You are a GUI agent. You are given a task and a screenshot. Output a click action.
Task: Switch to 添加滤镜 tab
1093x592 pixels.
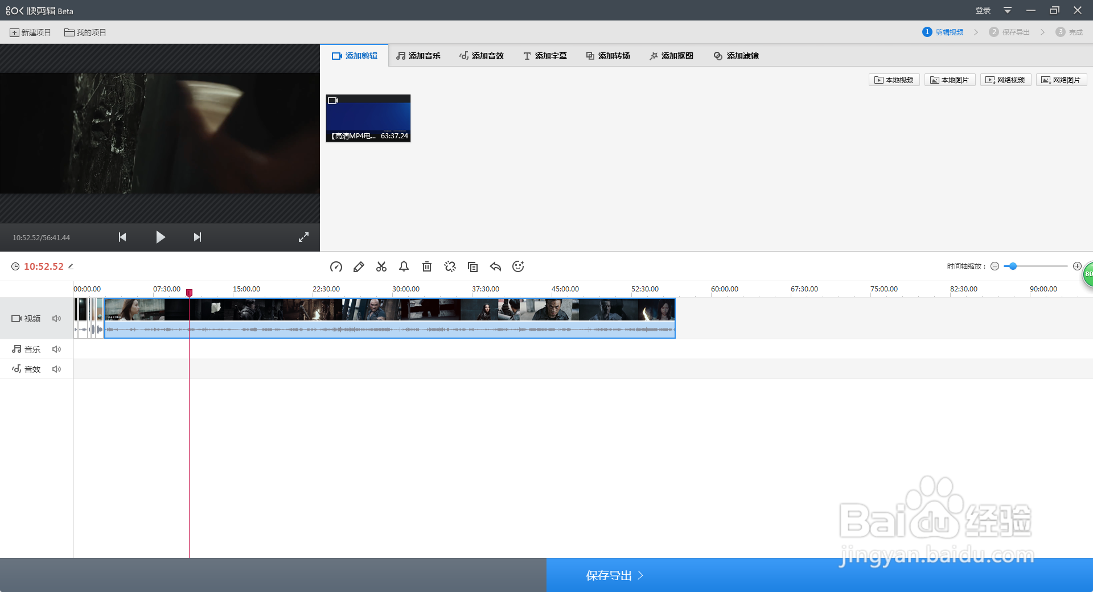pos(736,56)
